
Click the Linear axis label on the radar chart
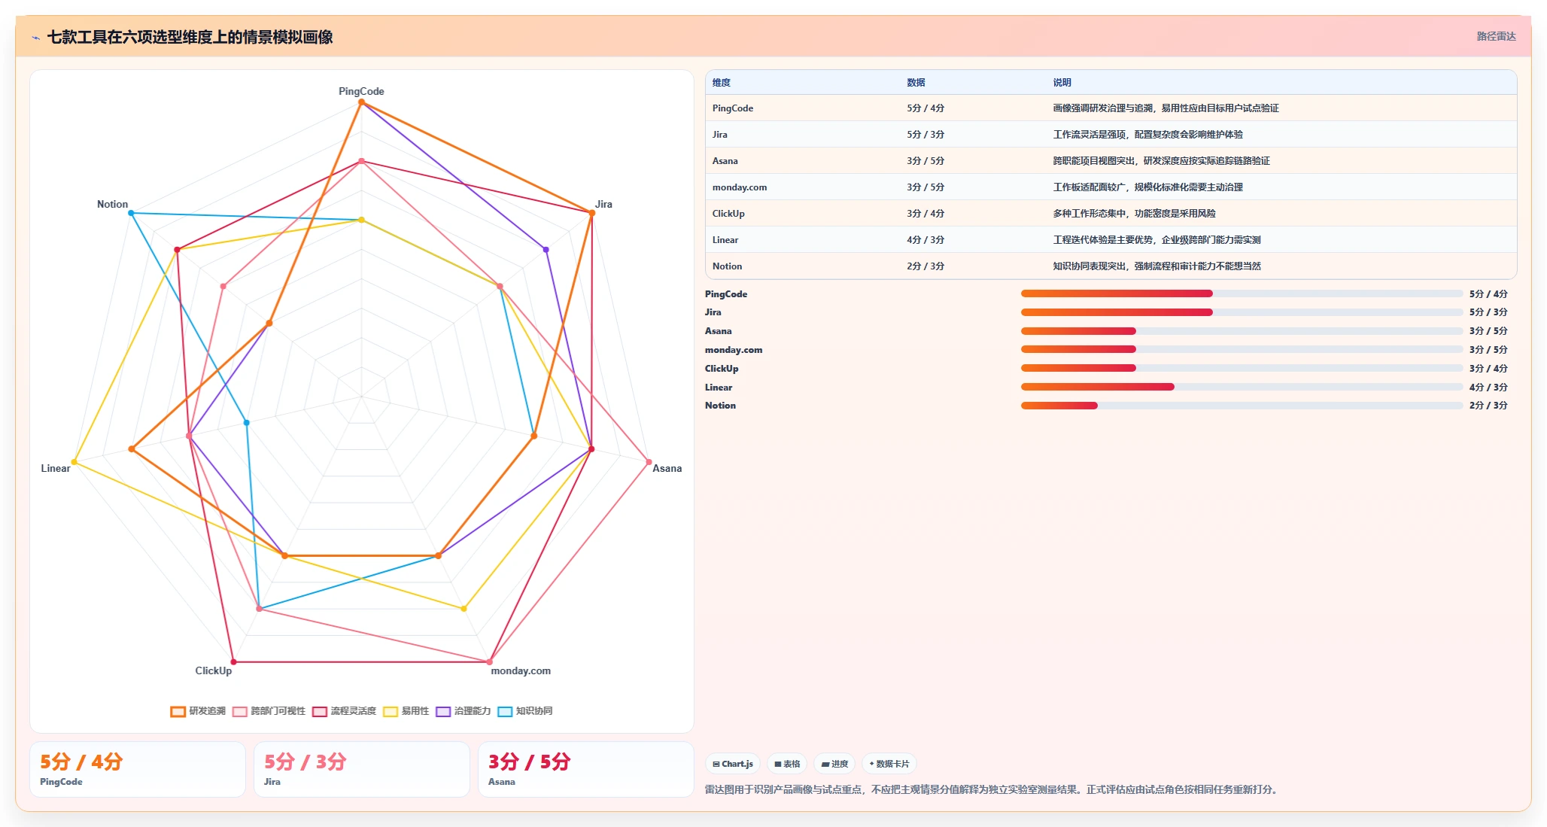point(56,468)
